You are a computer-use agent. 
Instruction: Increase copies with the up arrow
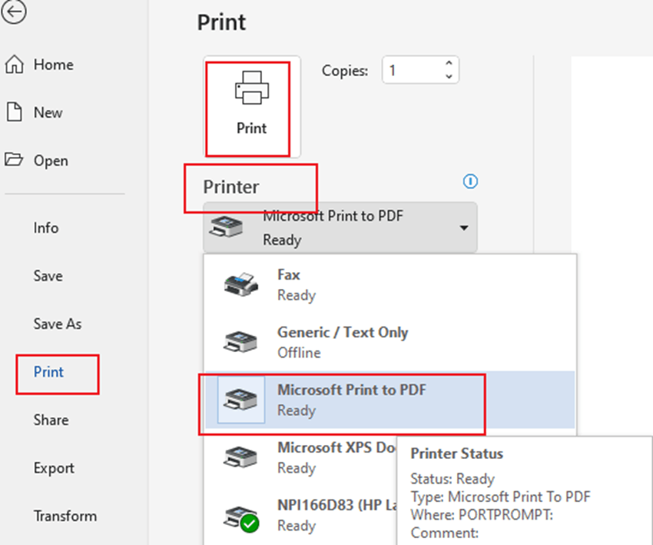coord(449,63)
